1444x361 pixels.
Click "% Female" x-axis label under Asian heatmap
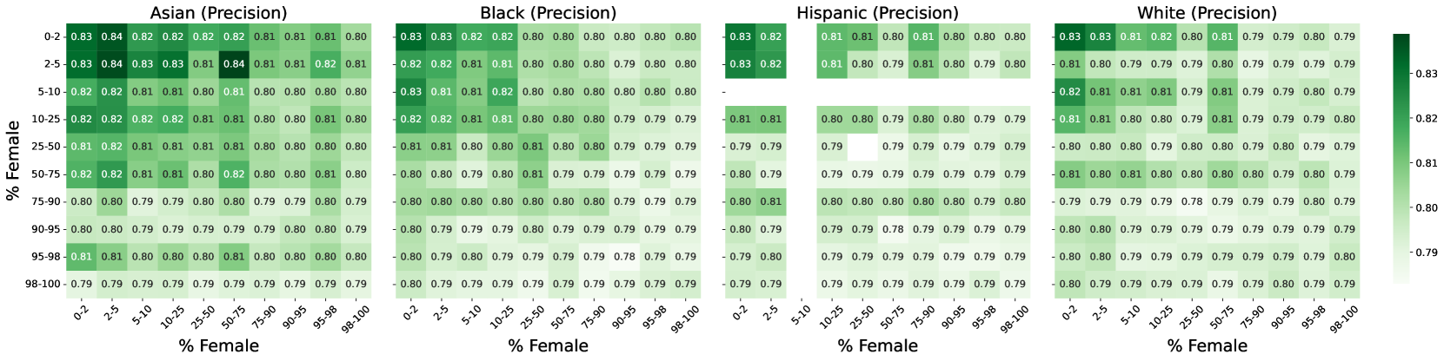(x=218, y=346)
